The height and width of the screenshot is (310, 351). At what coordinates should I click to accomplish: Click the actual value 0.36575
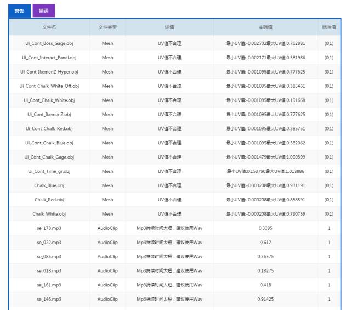tap(265, 257)
